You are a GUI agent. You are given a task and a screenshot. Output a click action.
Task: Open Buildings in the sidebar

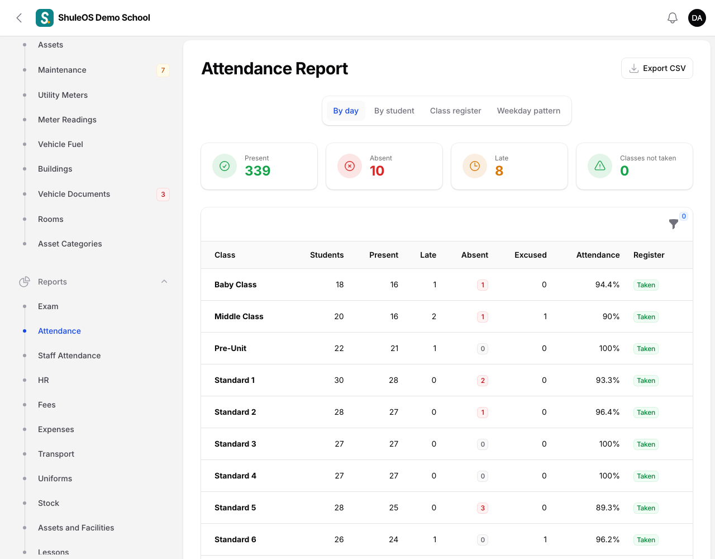tap(55, 169)
